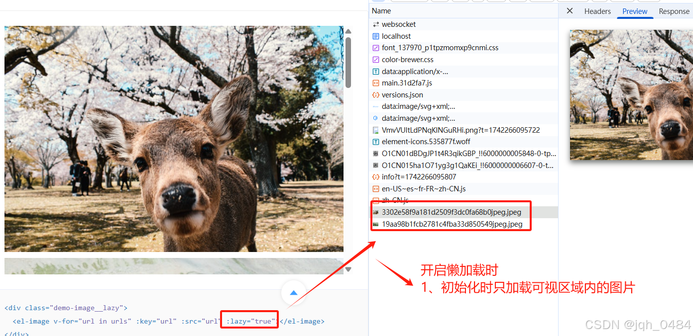Select the VmvVUltLdPNqKINGuRHi.png request
Image resolution: width=693 pixels, height=336 pixels.
[463, 130]
